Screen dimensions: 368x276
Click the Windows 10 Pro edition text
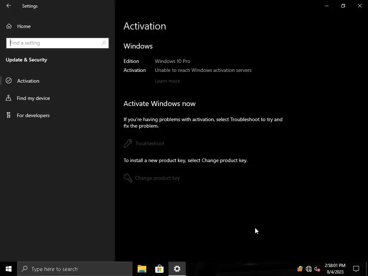click(x=172, y=61)
